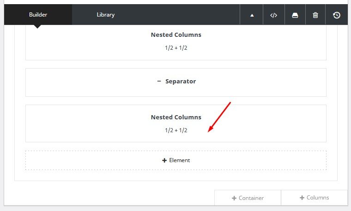Toggle the code view icon
This screenshot has height=211, width=351.
pos(273,15)
